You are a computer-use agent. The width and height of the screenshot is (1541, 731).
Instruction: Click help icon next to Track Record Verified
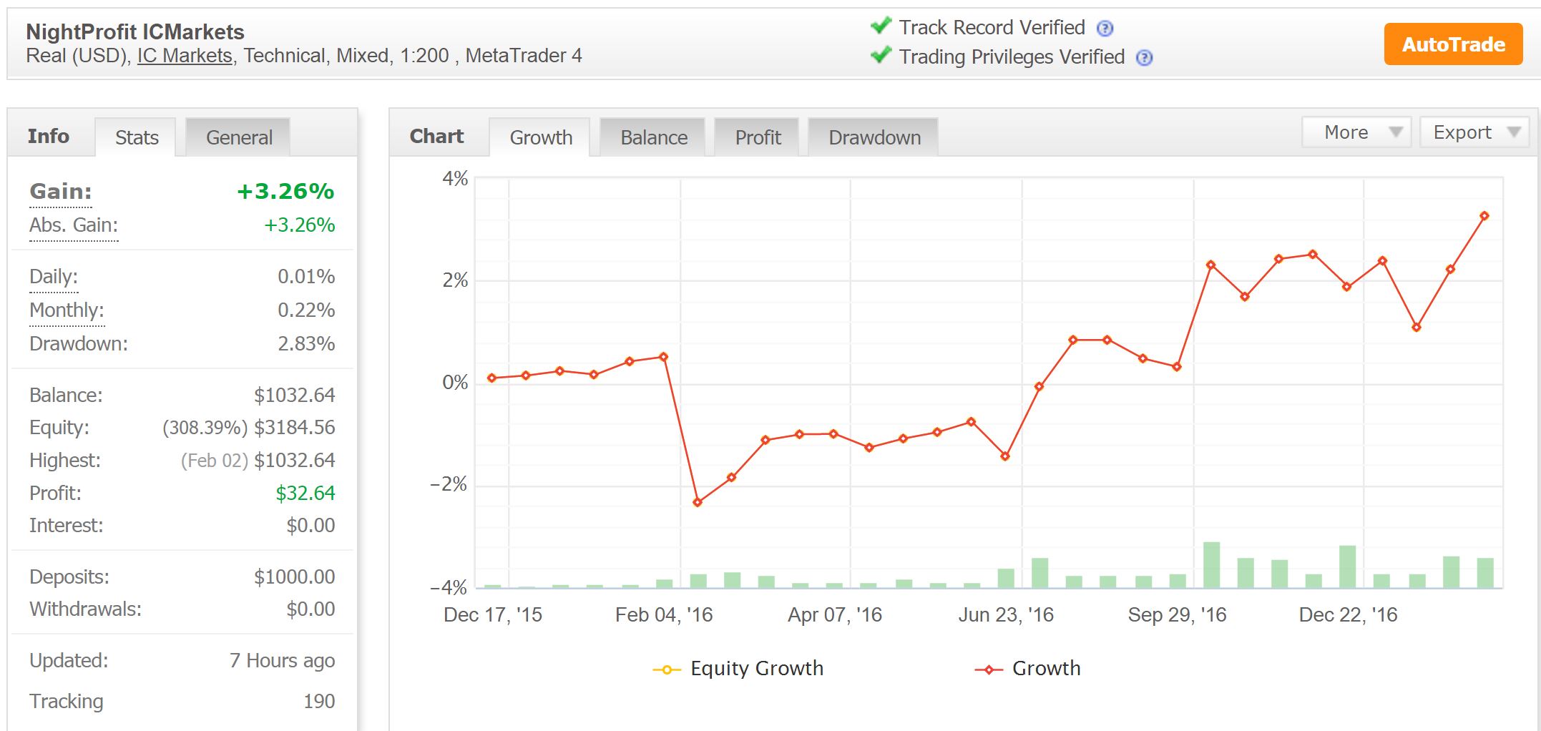point(1105,29)
